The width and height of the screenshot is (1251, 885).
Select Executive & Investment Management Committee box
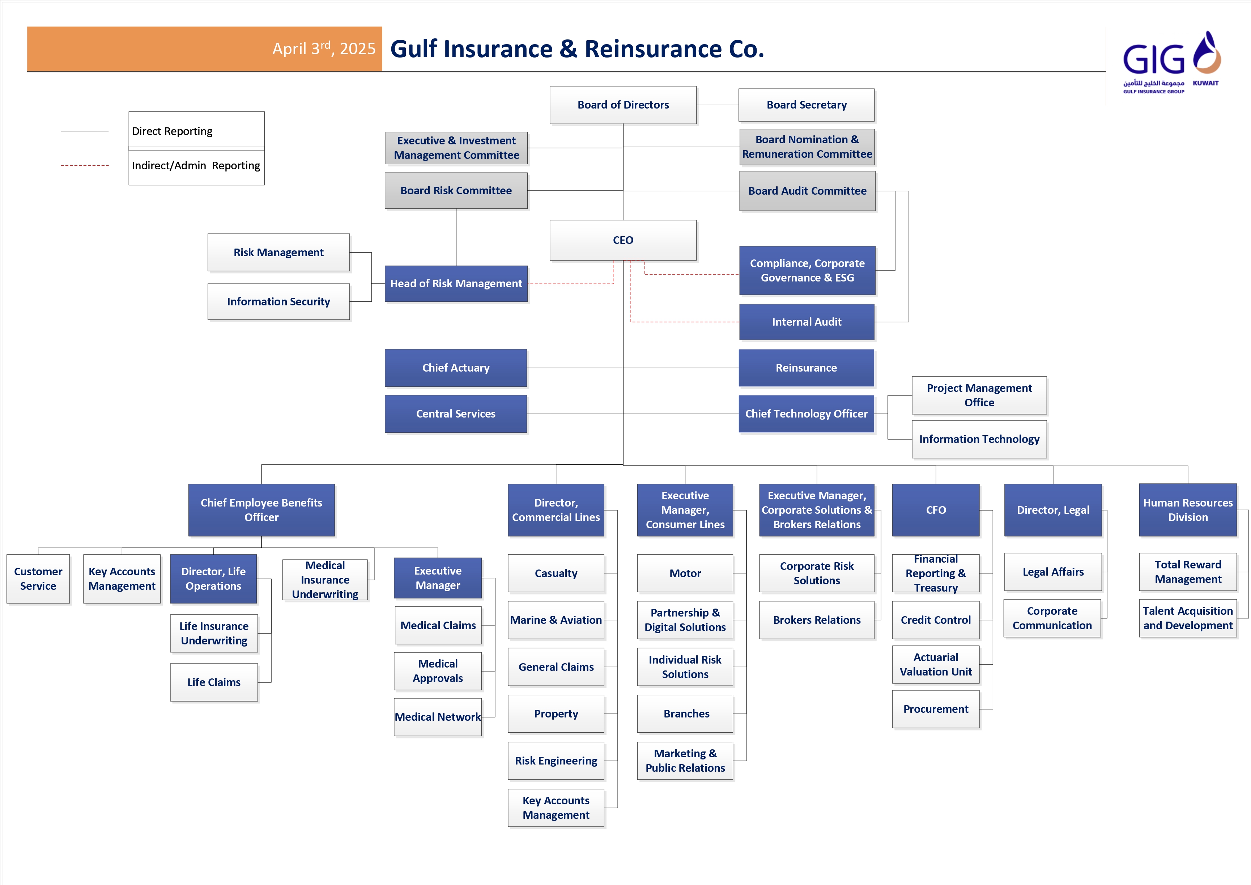click(x=456, y=148)
